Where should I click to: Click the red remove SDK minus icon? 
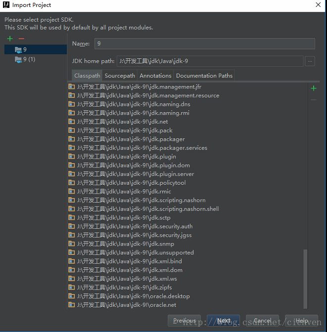click(x=21, y=39)
